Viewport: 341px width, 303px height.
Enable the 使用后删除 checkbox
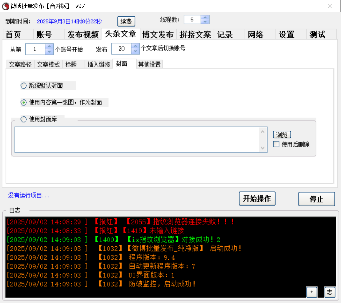(x=276, y=144)
